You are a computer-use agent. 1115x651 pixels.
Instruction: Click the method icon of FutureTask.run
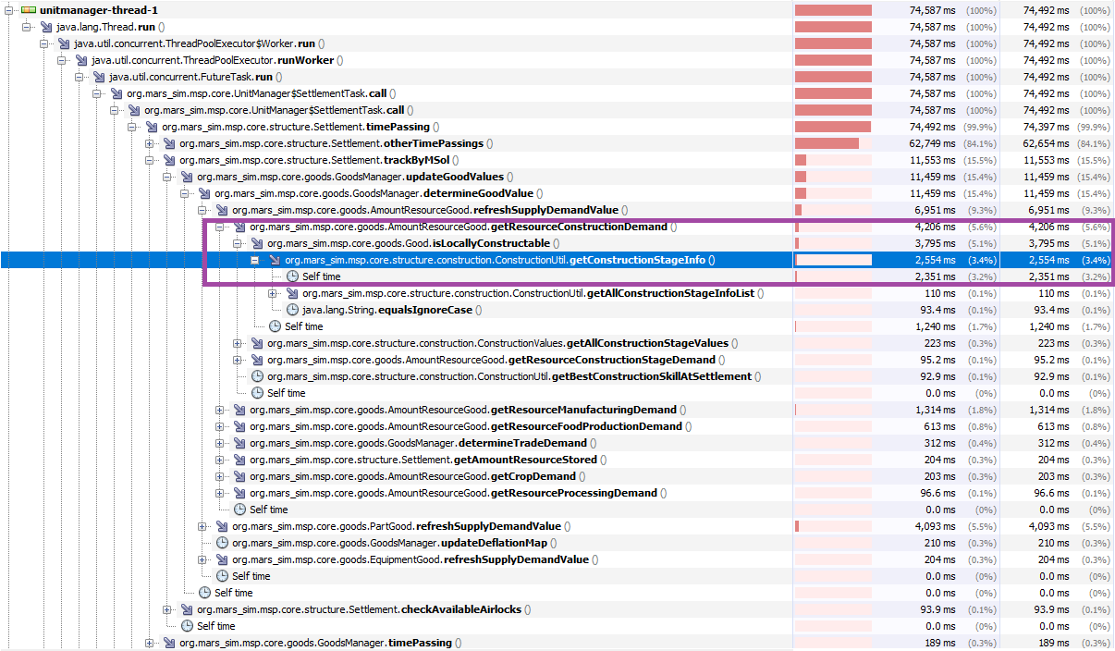[x=99, y=77]
